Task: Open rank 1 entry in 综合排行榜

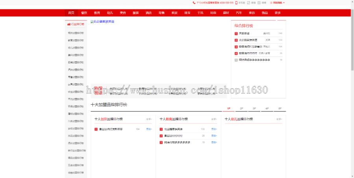Action: tap(244, 34)
